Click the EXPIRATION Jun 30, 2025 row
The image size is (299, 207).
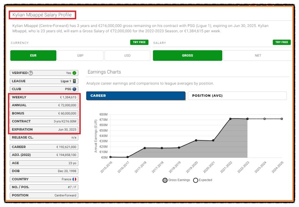[x=44, y=129]
